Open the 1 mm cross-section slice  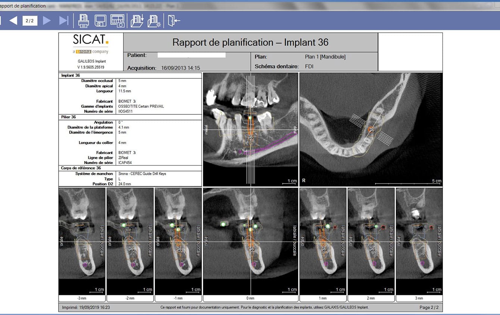[323, 241]
